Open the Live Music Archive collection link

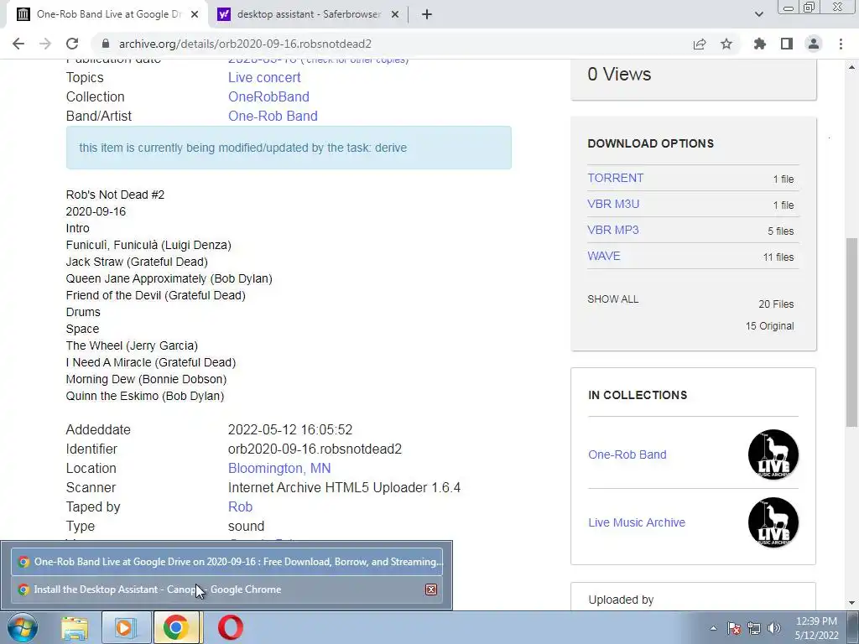tap(637, 522)
